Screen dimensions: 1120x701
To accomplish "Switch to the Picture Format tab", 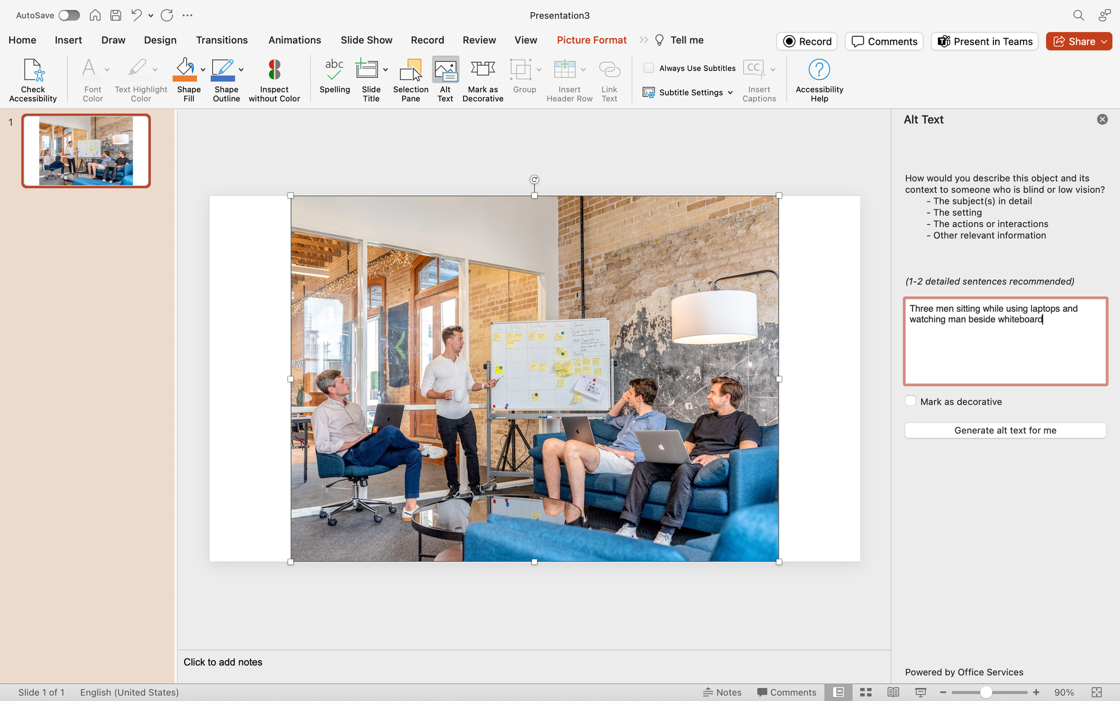I will tap(591, 40).
